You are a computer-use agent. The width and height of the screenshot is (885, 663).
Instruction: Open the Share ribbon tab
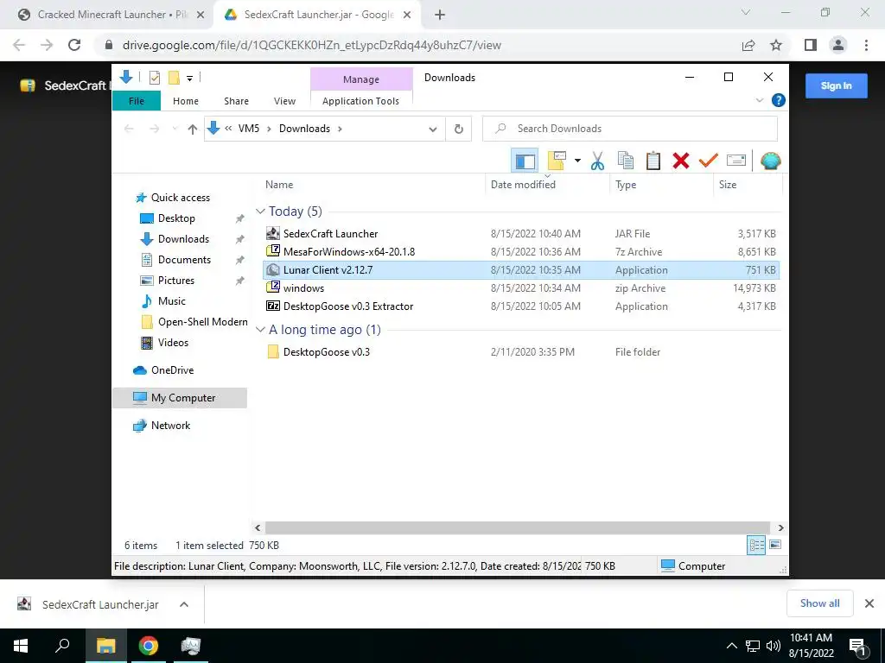coord(236,101)
